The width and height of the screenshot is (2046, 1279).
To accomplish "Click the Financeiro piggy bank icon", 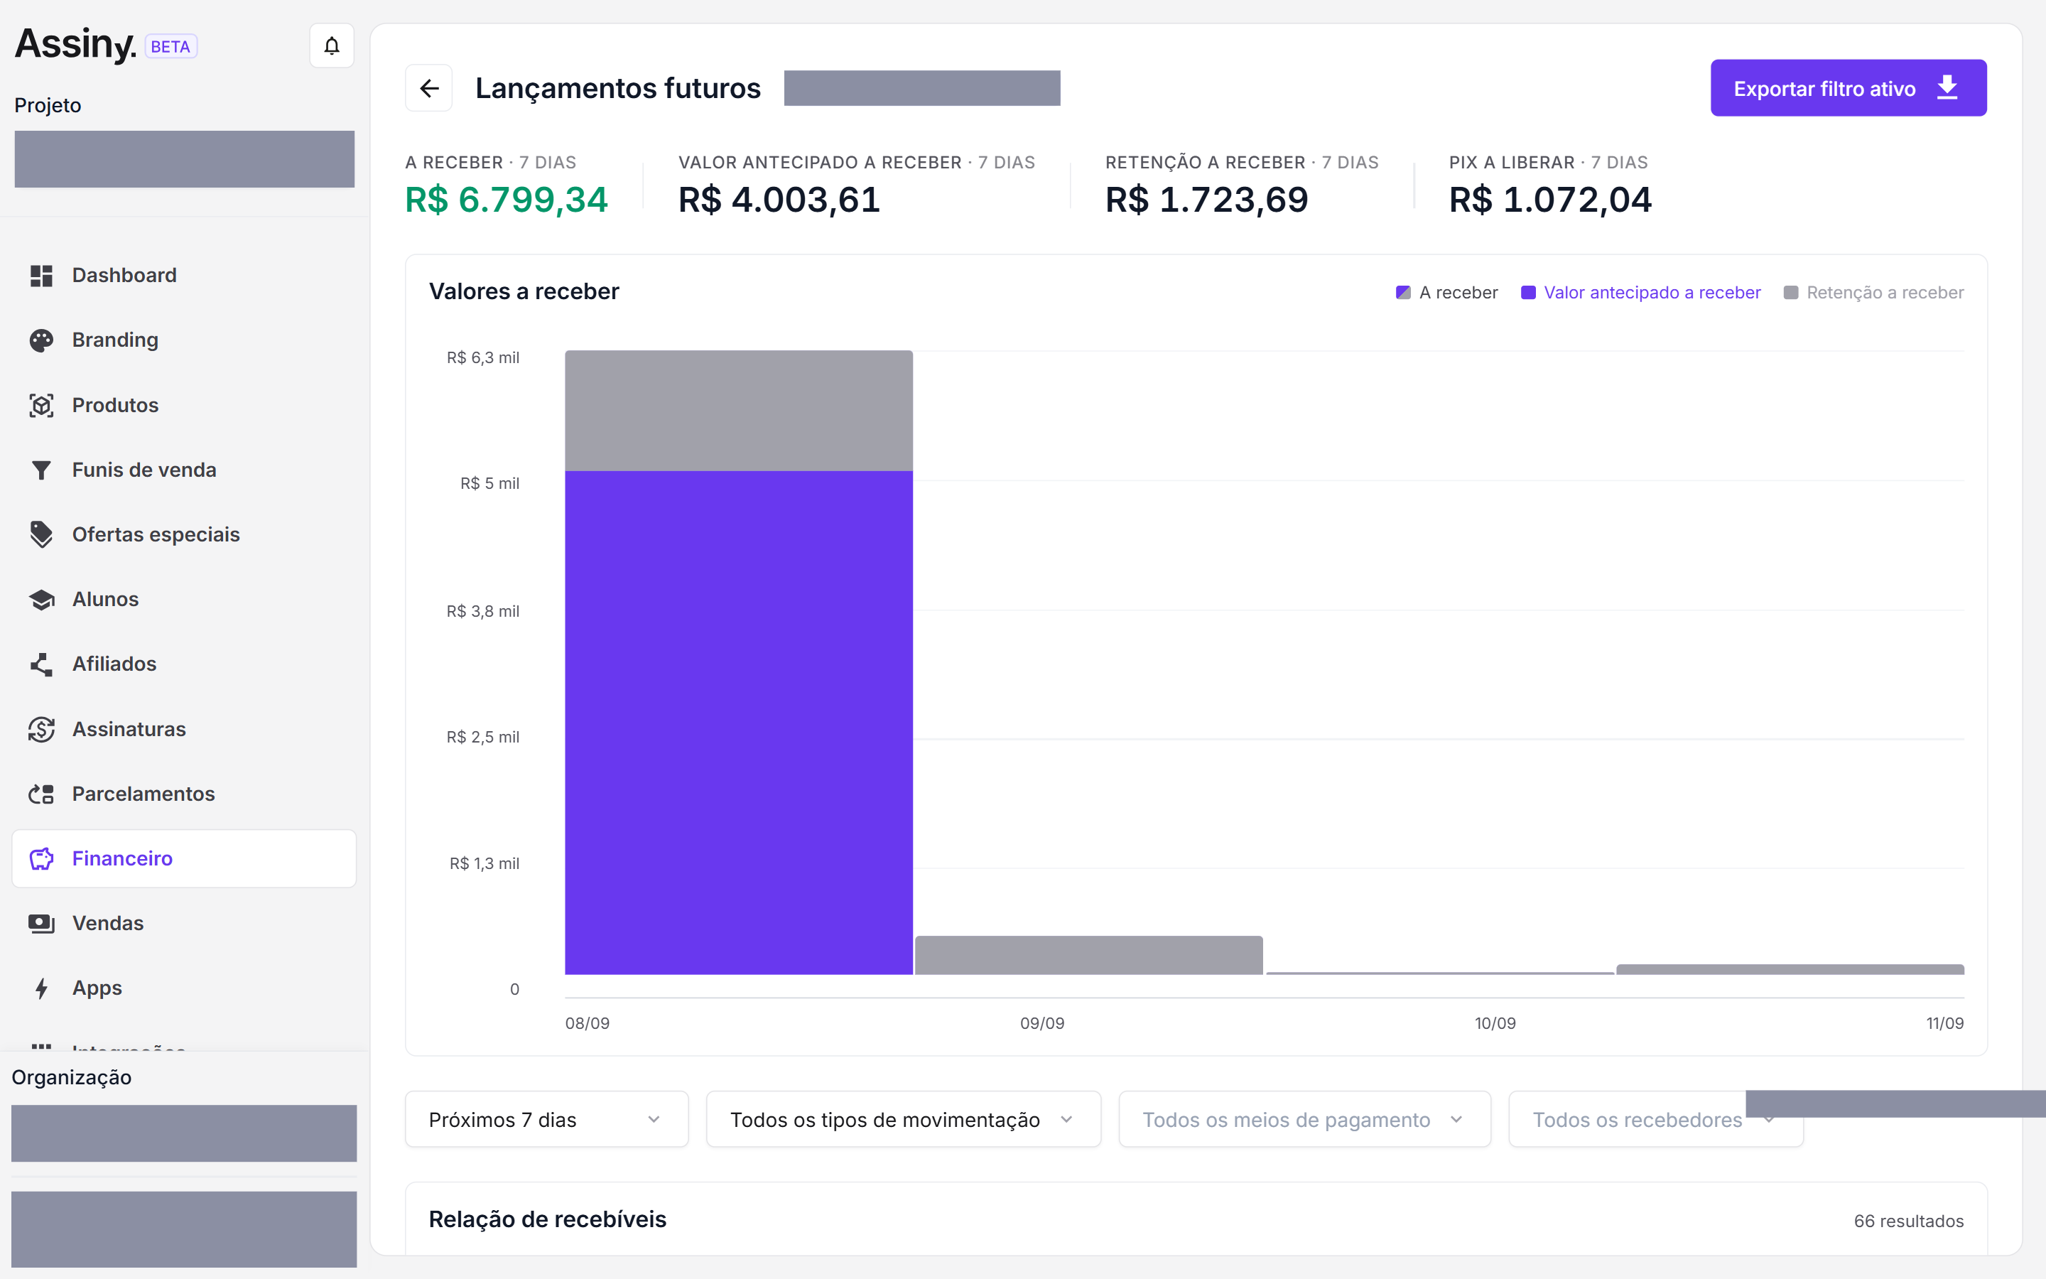I will coord(41,858).
